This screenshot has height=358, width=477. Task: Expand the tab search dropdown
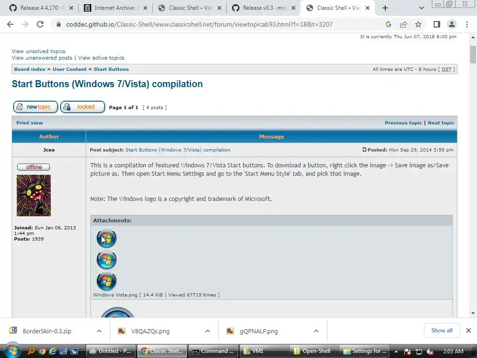(x=421, y=8)
